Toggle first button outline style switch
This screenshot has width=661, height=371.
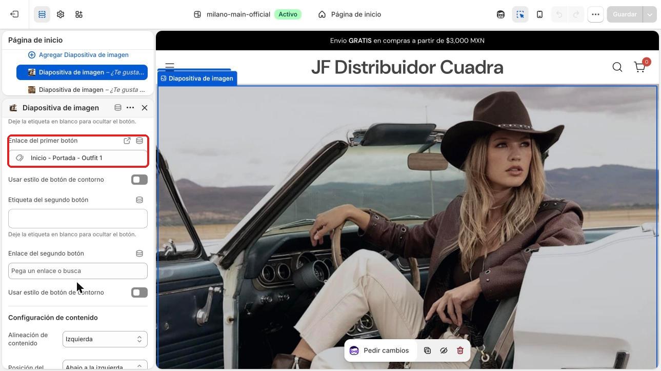[x=139, y=180]
